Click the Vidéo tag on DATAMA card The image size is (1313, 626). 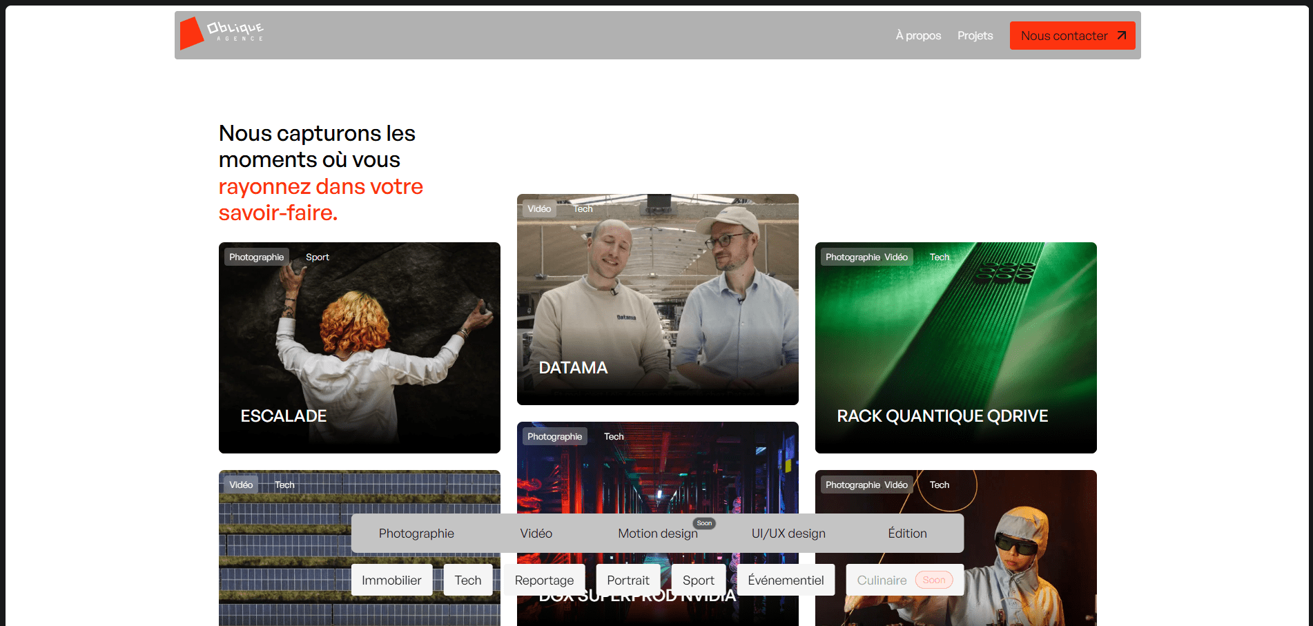coord(539,209)
